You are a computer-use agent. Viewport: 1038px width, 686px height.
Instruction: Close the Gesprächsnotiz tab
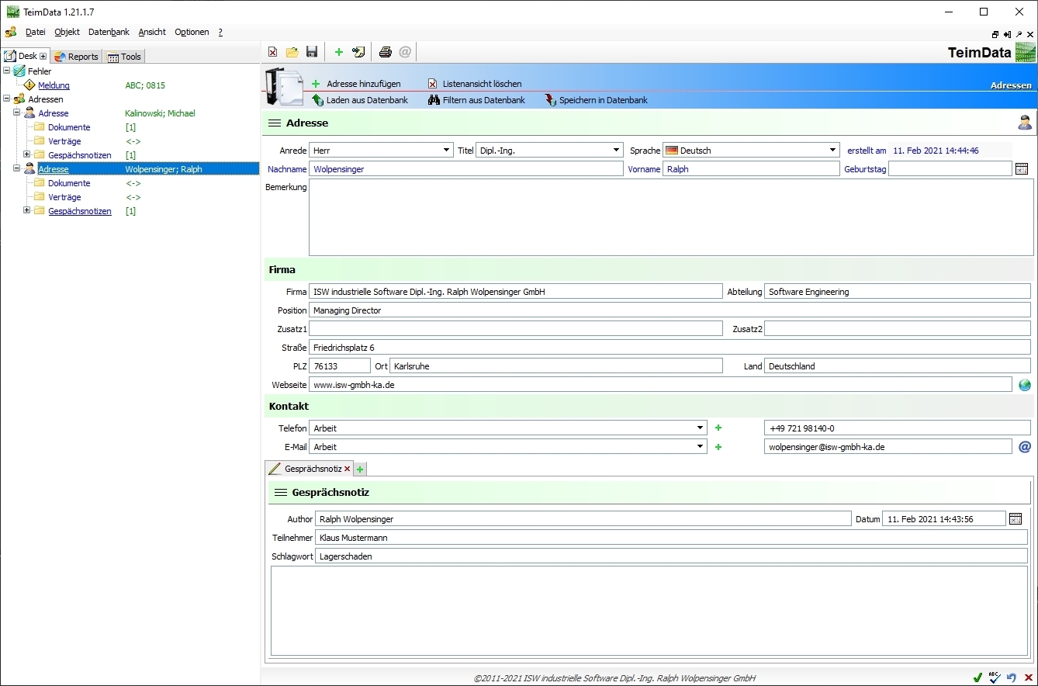pyautogui.click(x=347, y=469)
